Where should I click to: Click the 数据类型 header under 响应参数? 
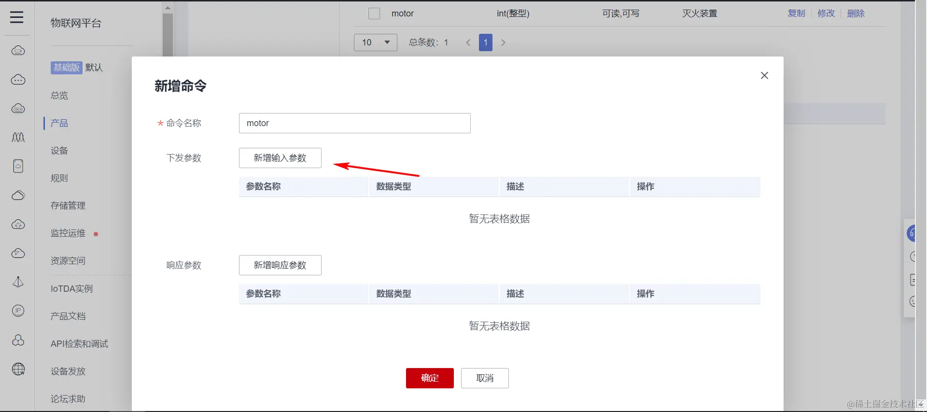(393, 294)
